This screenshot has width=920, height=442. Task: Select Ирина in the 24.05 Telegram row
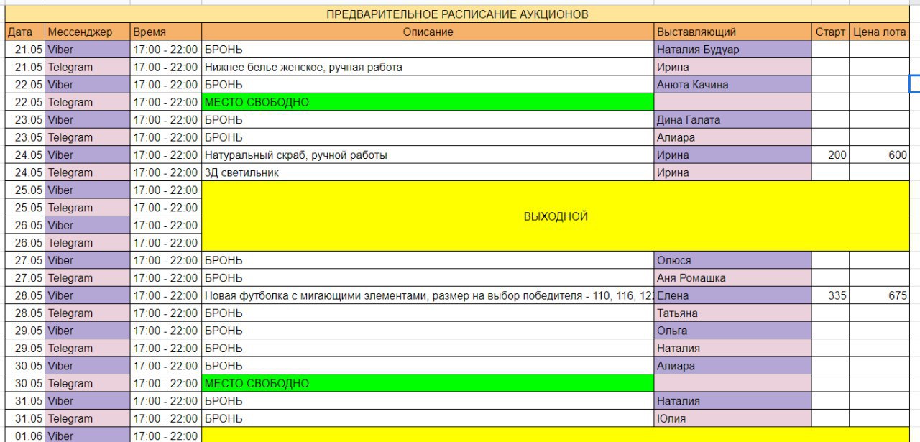coord(733,173)
